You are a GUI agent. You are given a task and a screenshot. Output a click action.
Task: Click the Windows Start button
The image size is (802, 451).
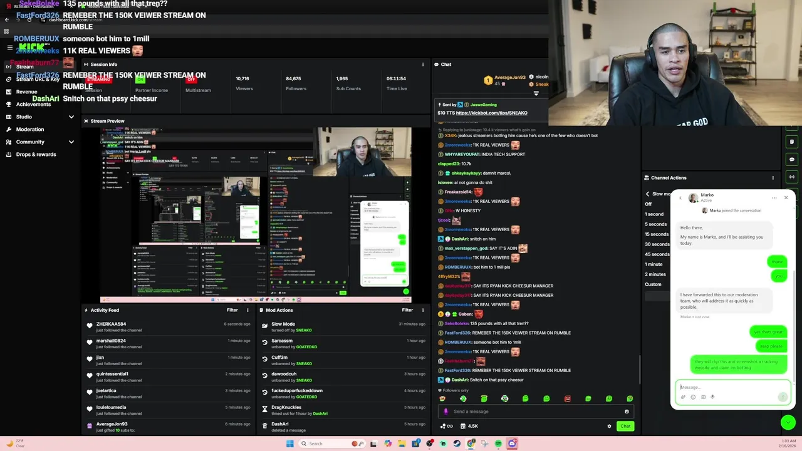coord(289,443)
